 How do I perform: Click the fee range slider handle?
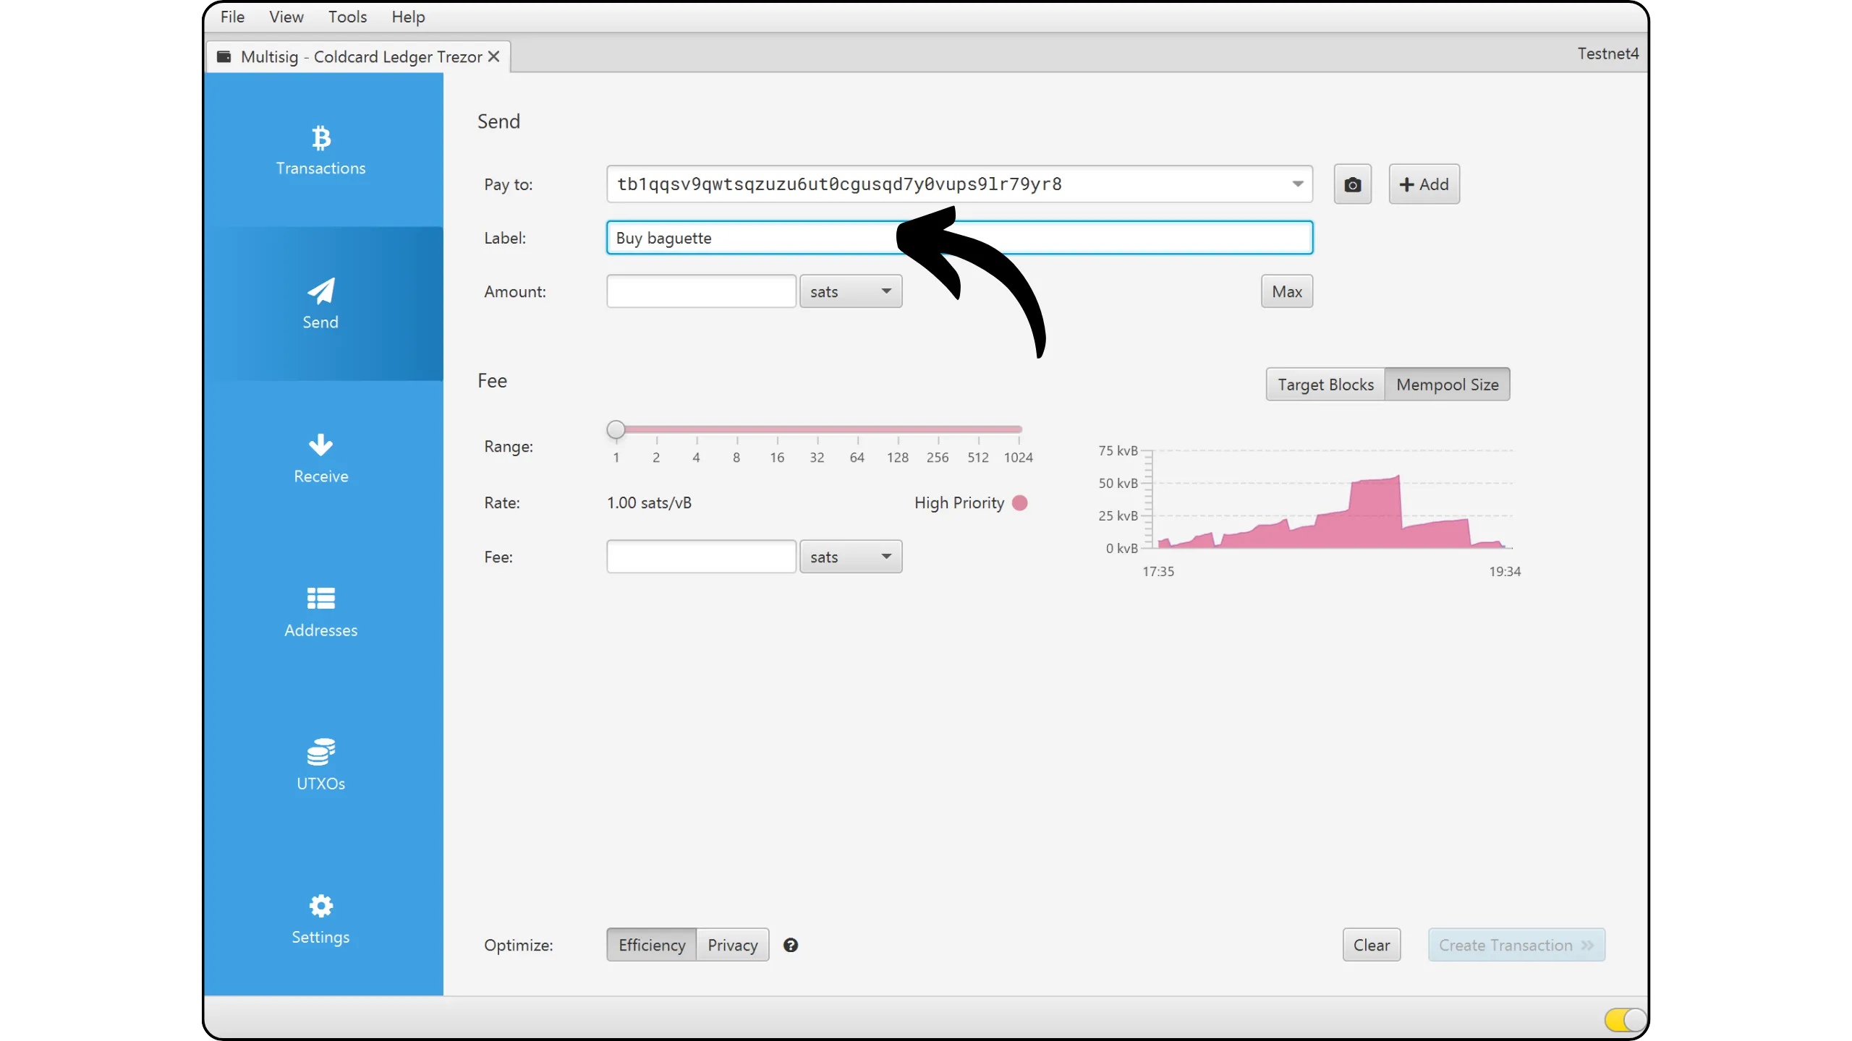click(616, 430)
